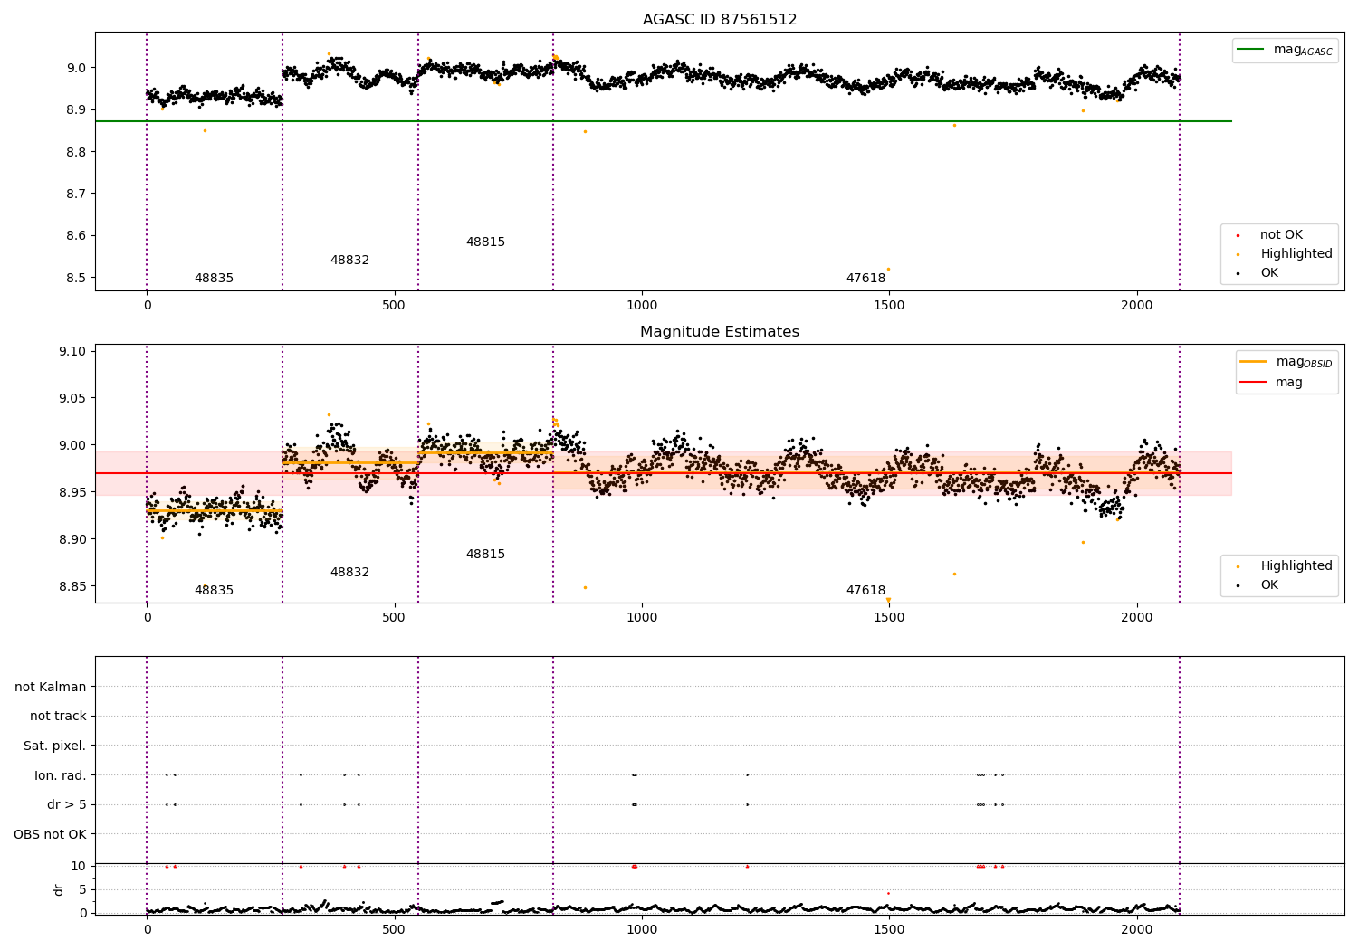
Task: Click x-axis tick "500" under the dr plot
Action: 394,930
